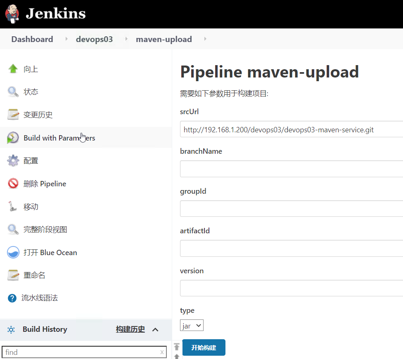
Task: Click the pipeline syntax help icon
Action: (12, 298)
